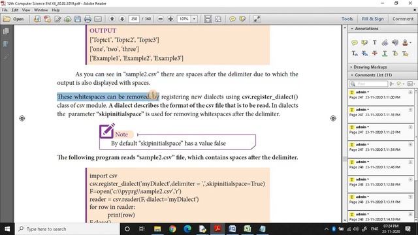Go to next page with down arrow

click(x=122, y=19)
